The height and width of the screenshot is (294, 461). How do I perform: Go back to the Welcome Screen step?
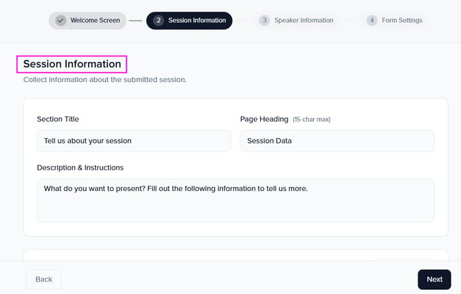coord(94,21)
